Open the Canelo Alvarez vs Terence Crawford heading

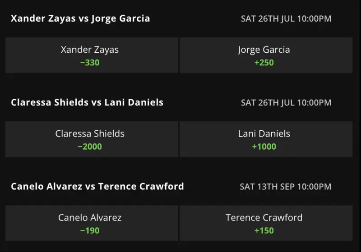[97, 186]
